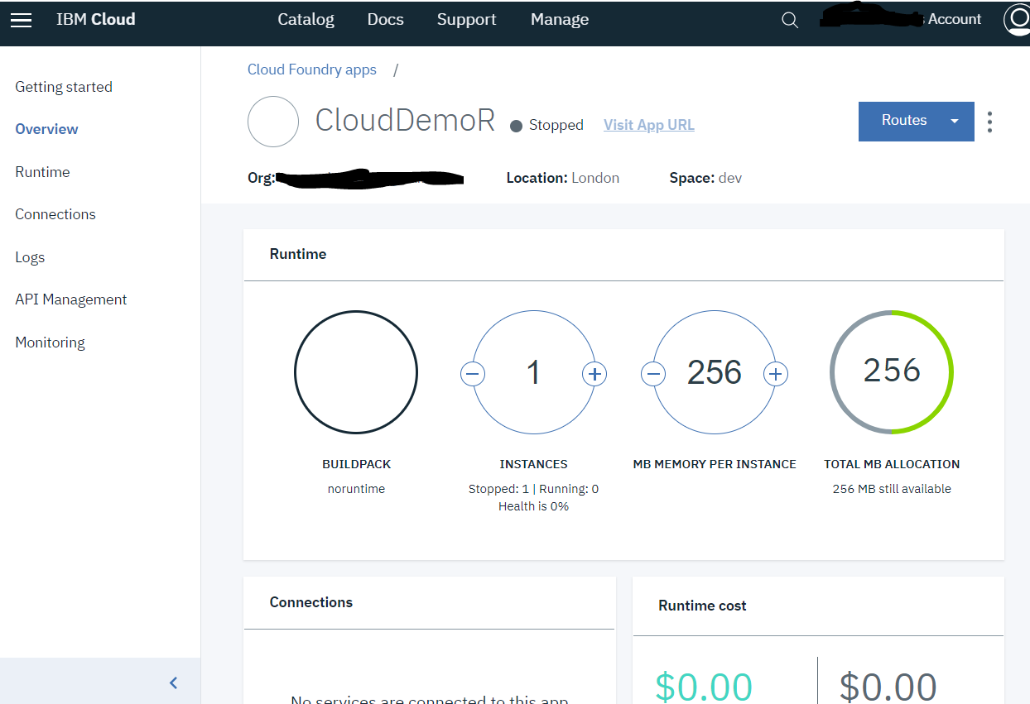Screen dimensions: 1030x704
Task: Open the Support menu
Action: coord(467,19)
